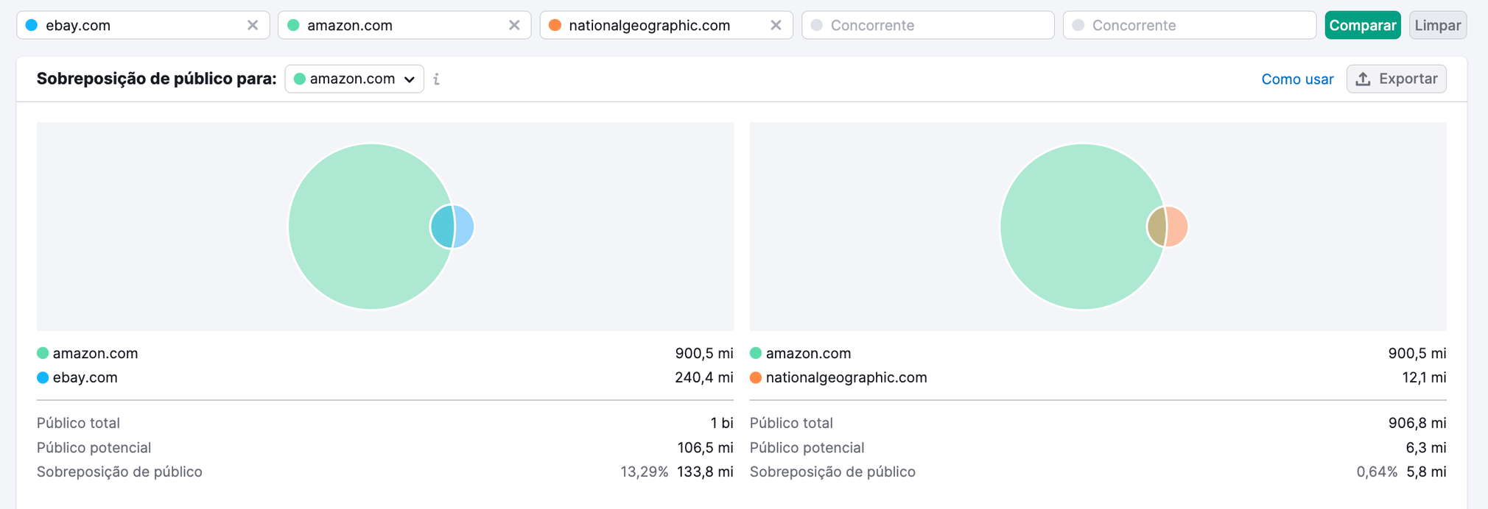
Task: Click nationalgeographic.com legend entry under right chart
Action: click(x=838, y=377)
